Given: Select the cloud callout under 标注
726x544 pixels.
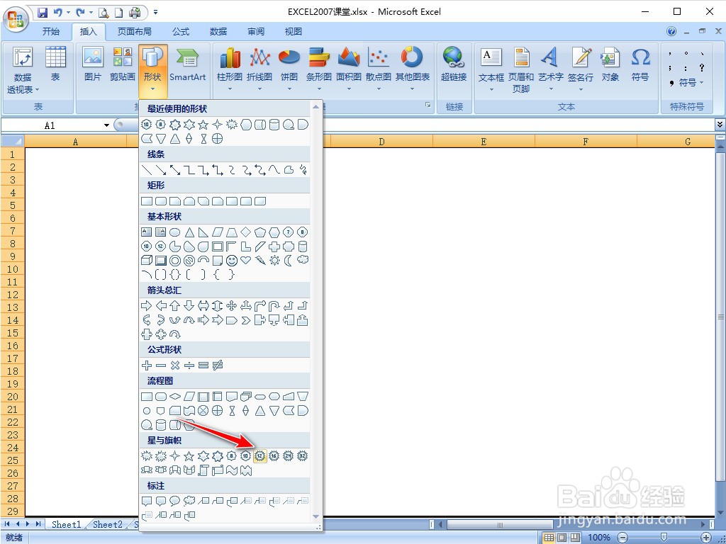Looking at the screenshot, I should coord(189,501).
